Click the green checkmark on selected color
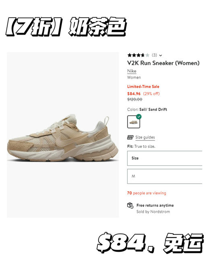206x275 pixels. point(139,117)
